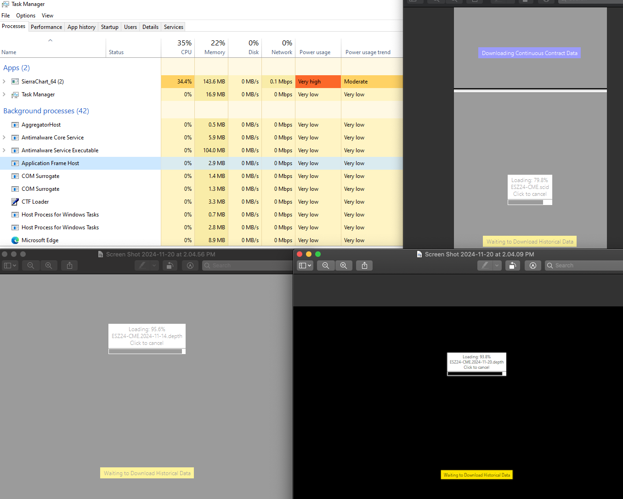Sort processes by CPU usage
Screen dimensions: 623x499
(x=178, y=48)
